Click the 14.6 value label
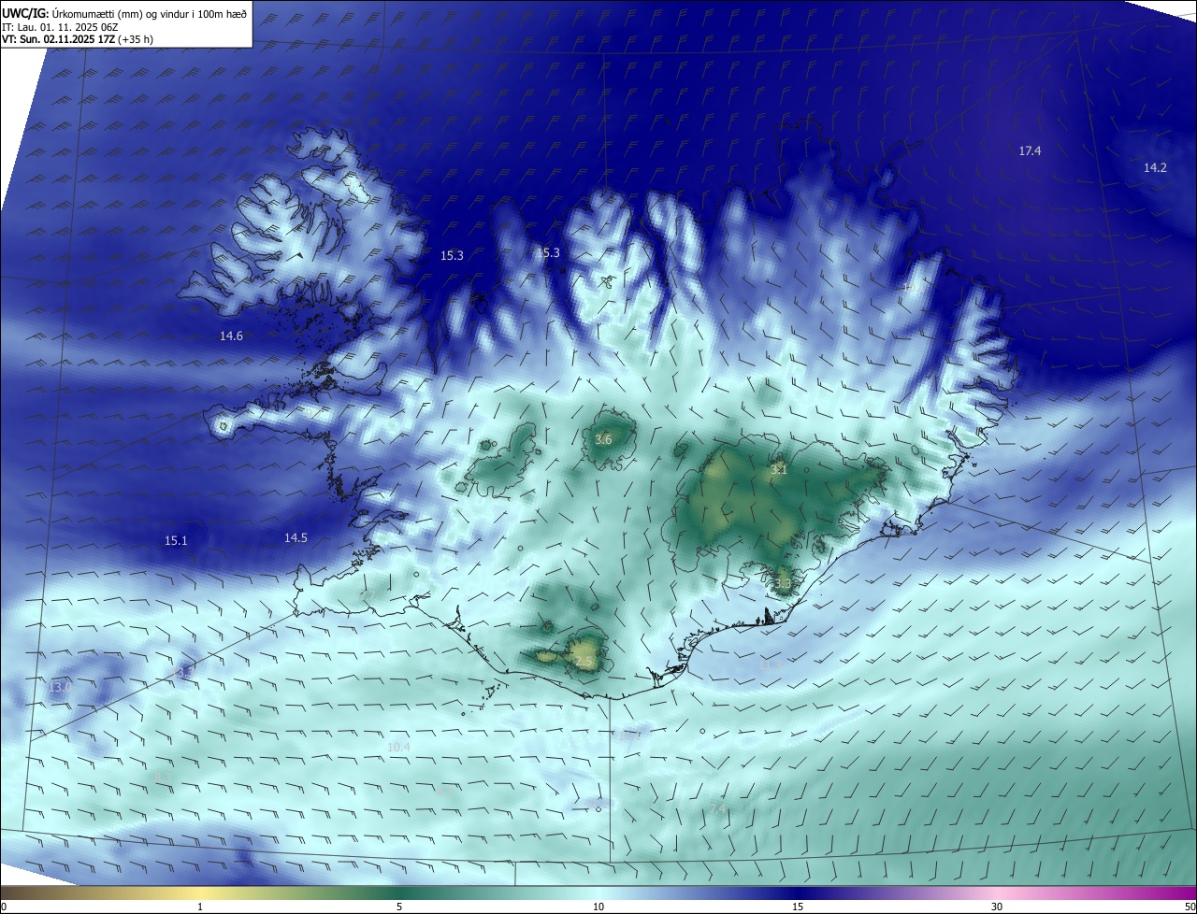 (231, 336)
